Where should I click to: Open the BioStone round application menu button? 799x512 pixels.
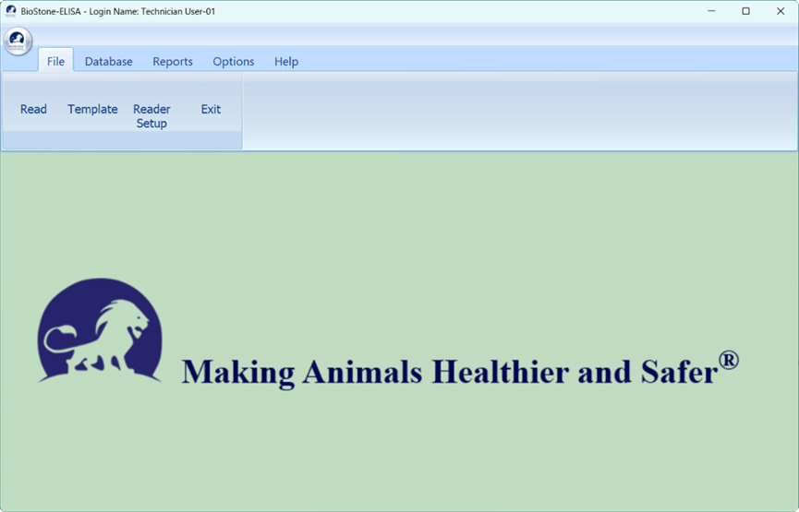[x=18, y=41]
